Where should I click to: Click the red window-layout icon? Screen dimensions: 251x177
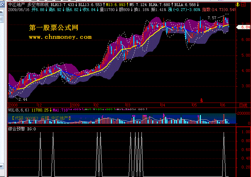244,5
